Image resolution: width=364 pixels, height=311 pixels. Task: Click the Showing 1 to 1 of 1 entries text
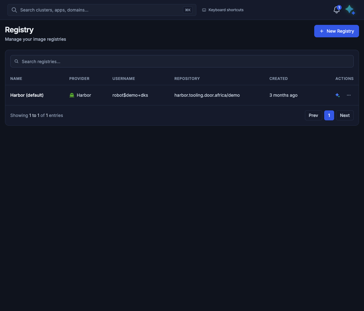click(36, 115)
